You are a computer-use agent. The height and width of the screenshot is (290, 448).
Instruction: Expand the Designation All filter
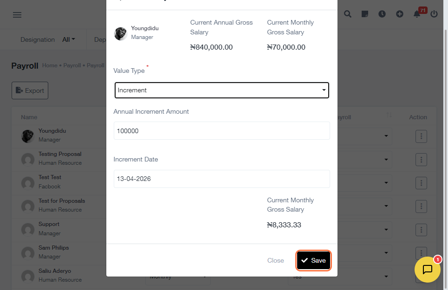69,40
